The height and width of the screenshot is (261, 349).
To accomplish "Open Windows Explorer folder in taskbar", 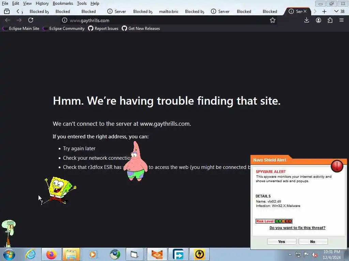I will [71, 254].
